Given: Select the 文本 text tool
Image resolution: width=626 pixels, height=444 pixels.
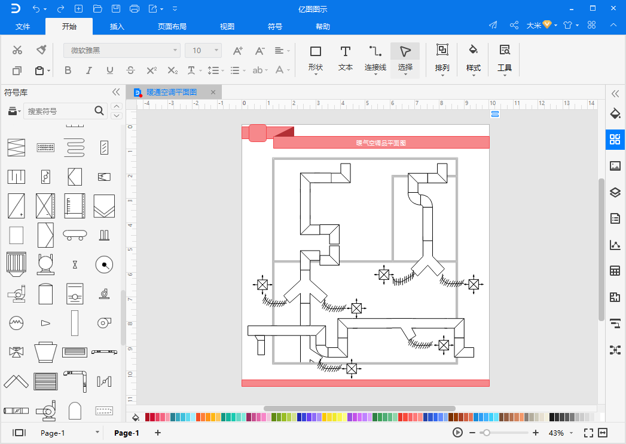Looking at the screenshot, I should pyautogui.click(x=346, y=60).
